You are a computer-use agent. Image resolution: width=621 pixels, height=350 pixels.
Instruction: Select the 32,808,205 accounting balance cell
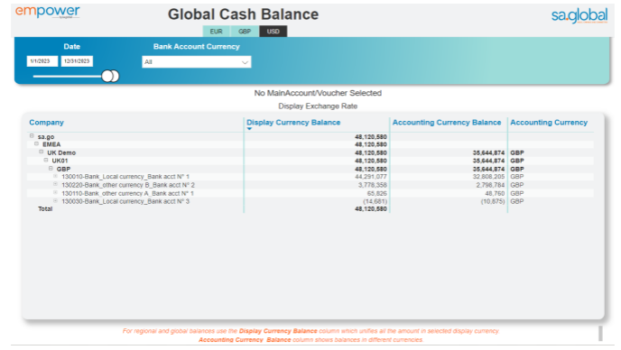[488, 177]
